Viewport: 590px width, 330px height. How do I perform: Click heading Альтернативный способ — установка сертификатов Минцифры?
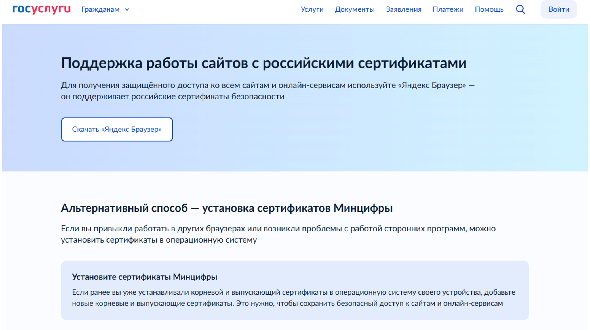click(x=227, y=208)
